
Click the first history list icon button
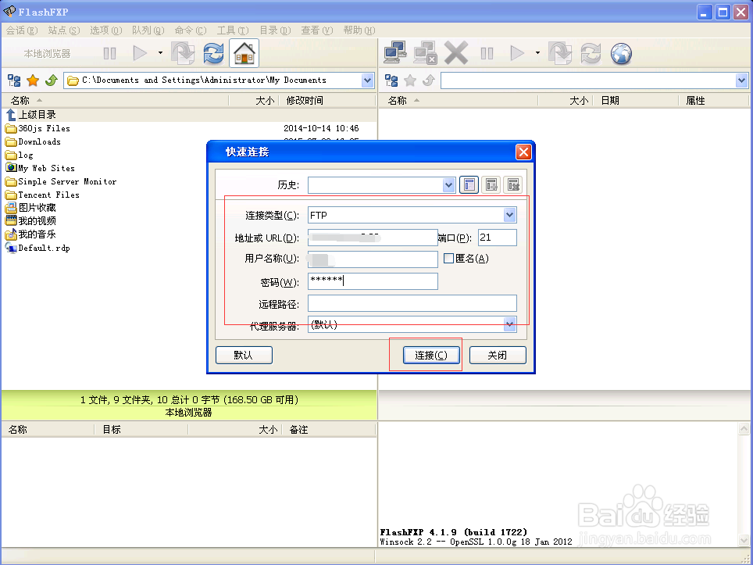pyautogui.click(x=469, y=185)
